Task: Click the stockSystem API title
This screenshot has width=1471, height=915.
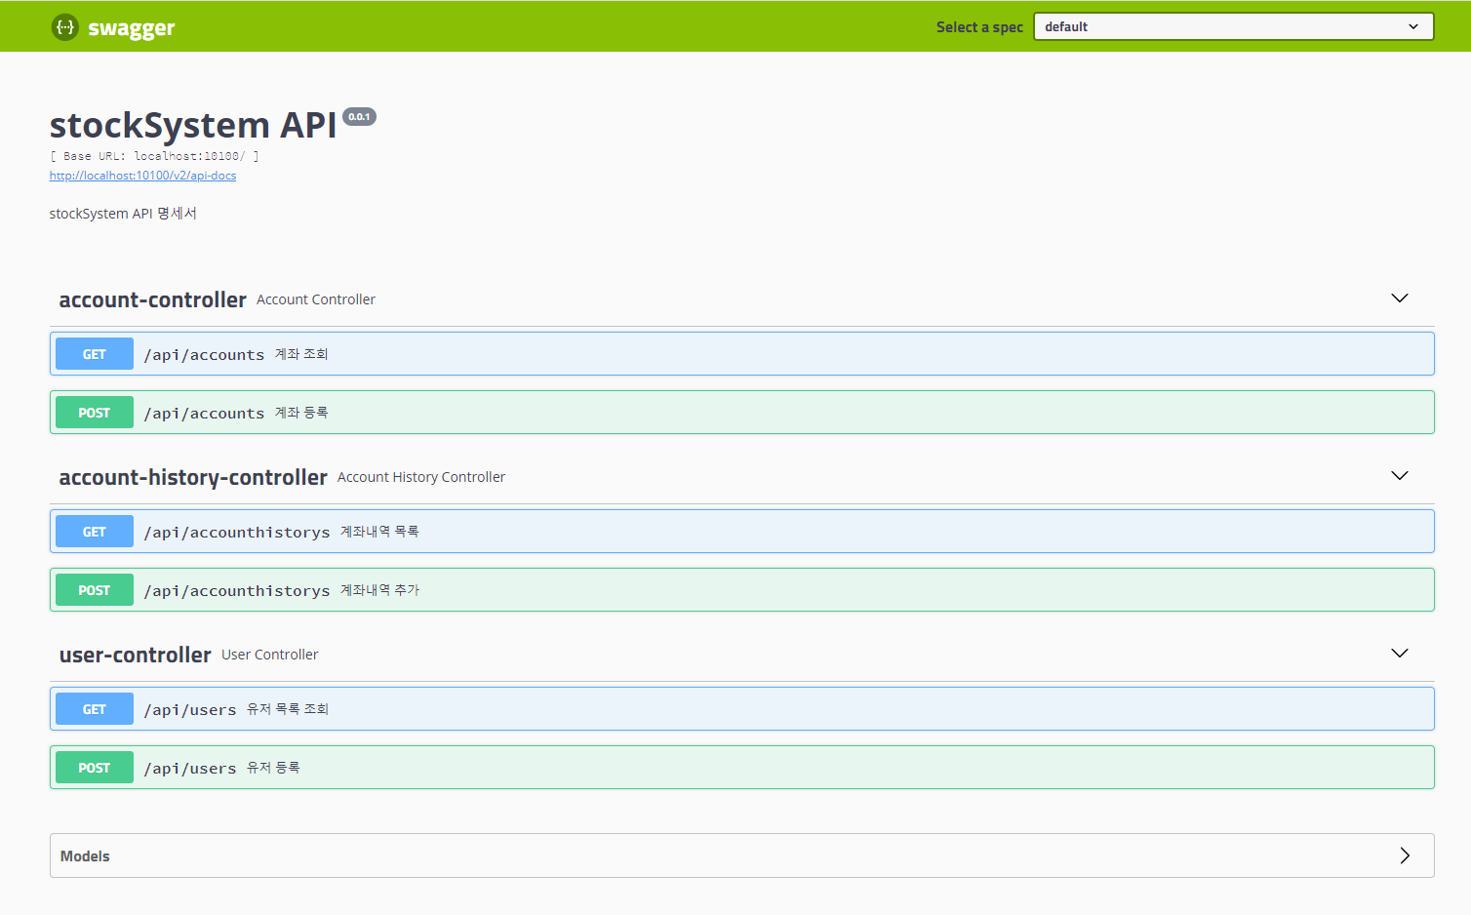Action: [x=193, y=125]
